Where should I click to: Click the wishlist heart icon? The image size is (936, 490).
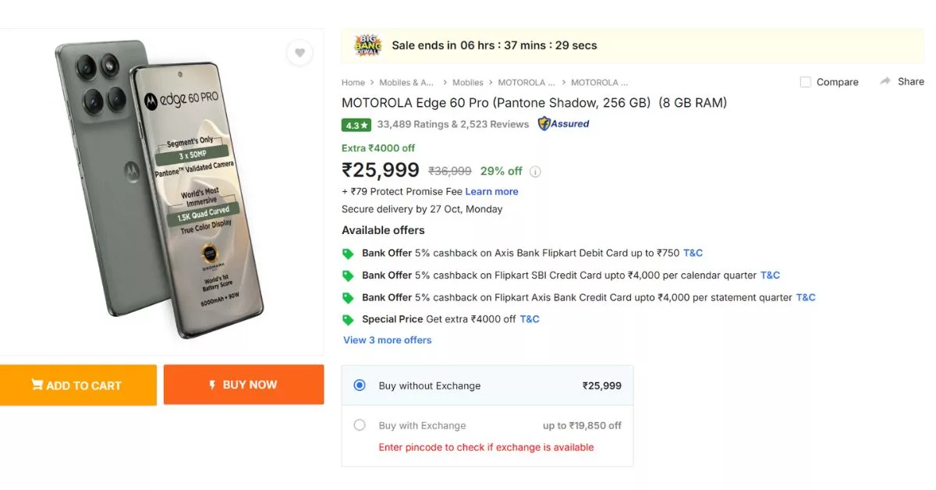coord(300,52)
